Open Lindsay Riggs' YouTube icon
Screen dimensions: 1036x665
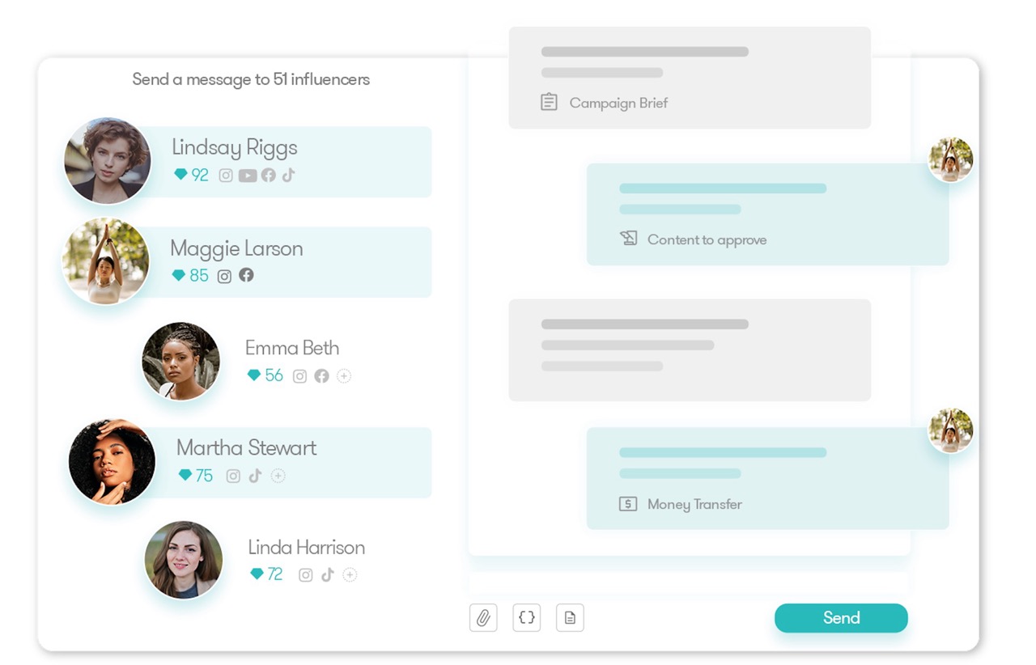pos(247,175)
